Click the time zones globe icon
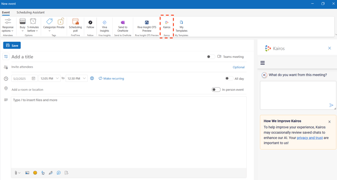This screenshot has width=337, height=180. click(x=92, y=78)
